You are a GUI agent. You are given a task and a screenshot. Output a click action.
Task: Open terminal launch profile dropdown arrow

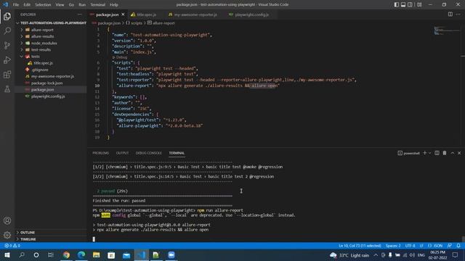tap(429, 153)
